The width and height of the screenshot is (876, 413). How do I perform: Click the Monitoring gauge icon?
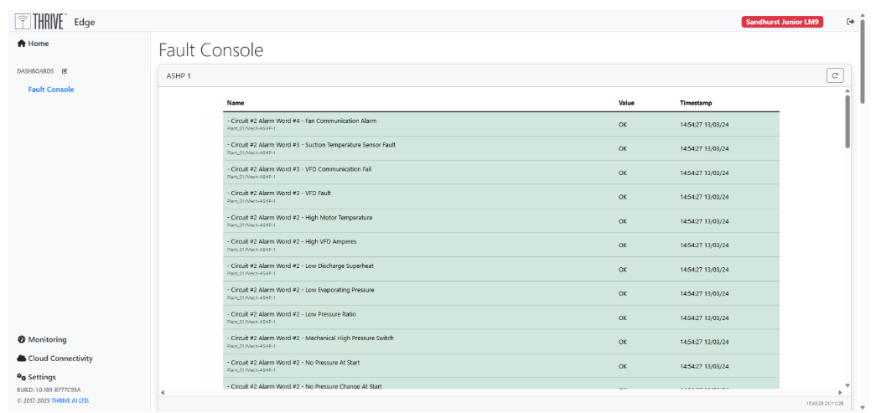coord(22,339)
